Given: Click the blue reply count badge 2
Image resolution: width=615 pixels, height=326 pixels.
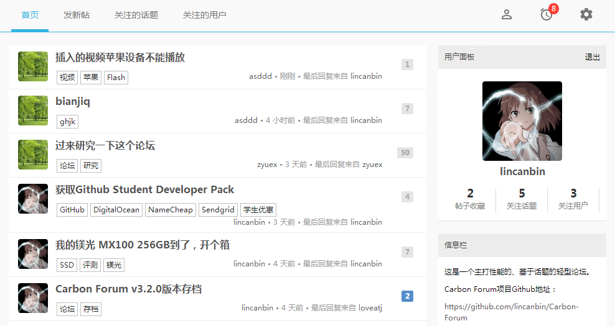Looking at the screenshot, I should [x=407, y=296].
